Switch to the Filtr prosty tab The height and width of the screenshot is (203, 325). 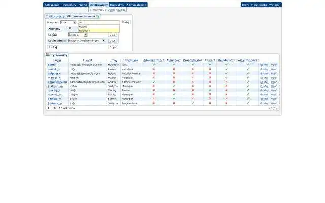click(x=57, y=16)
